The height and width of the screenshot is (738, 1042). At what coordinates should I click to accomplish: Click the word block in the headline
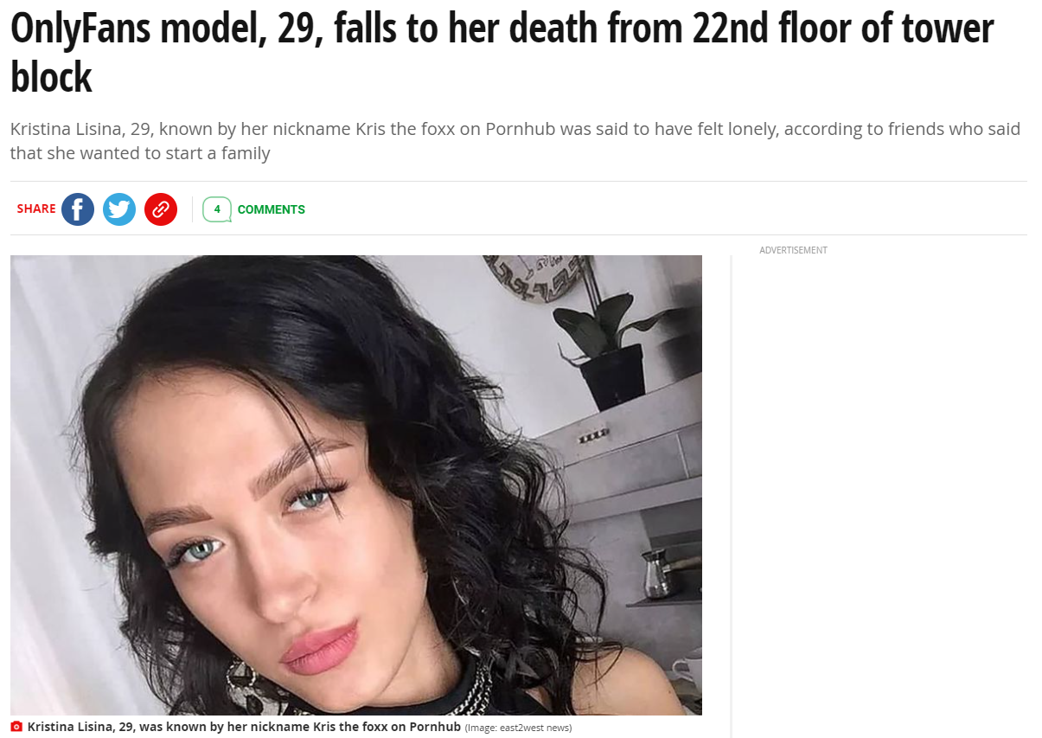[51, 78]
